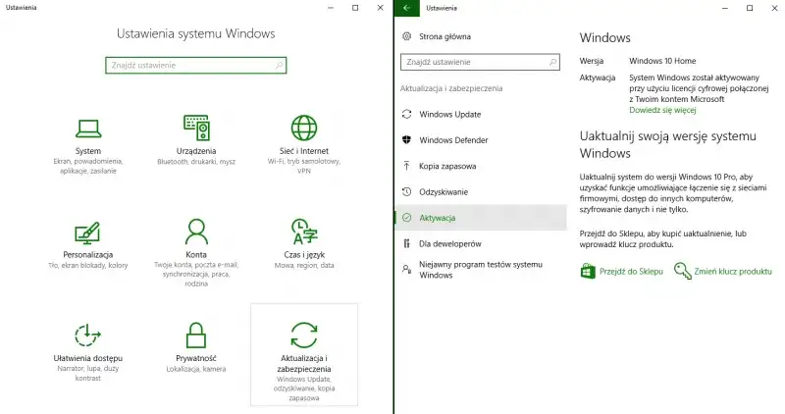Viewport: 785px width, 414px height.
Task: Select Dla deweloperów sidebar item
Action: [481, 244]
